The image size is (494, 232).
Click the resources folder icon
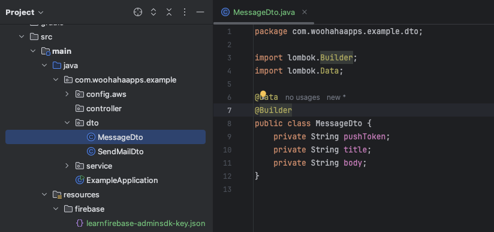(57, 195)
